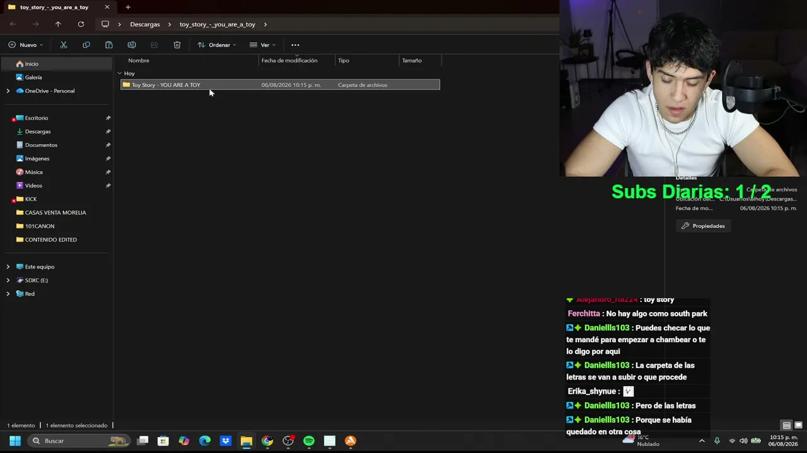
Task: Add a new File Explorer tab
Action: click(128, 7)
